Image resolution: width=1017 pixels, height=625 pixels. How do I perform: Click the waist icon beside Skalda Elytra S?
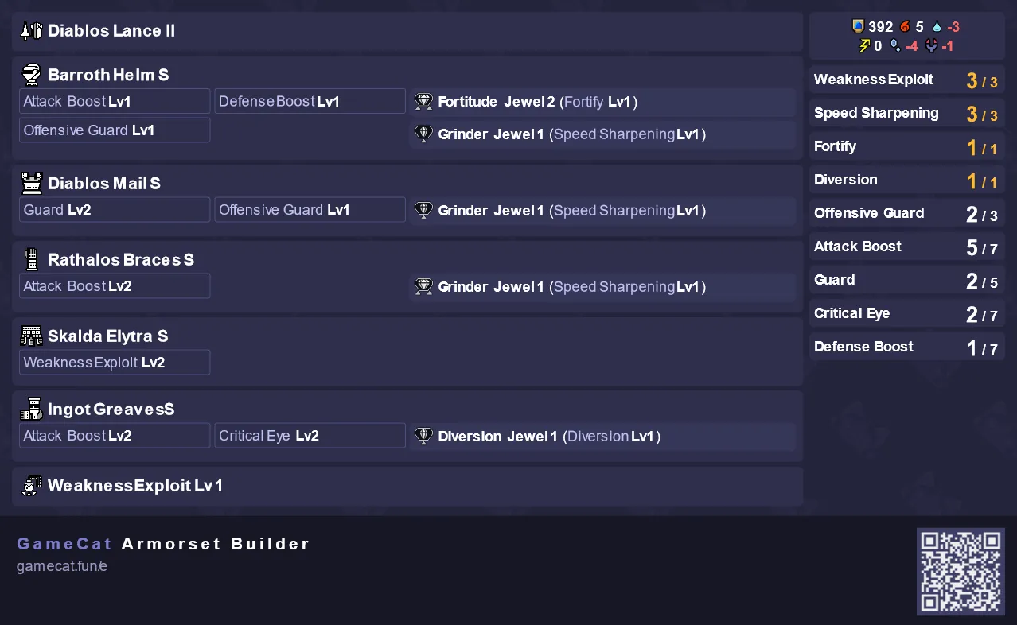click(31, 336)
